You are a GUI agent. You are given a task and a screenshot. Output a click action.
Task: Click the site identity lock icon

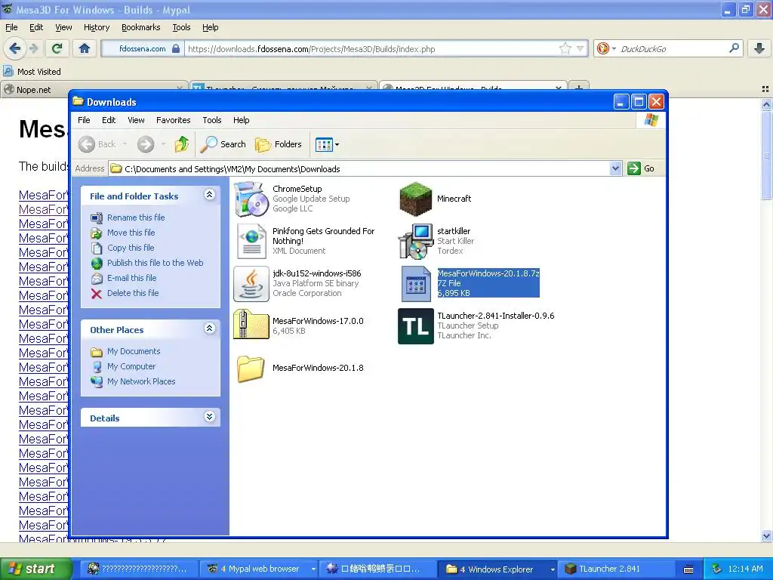[175, 48]
